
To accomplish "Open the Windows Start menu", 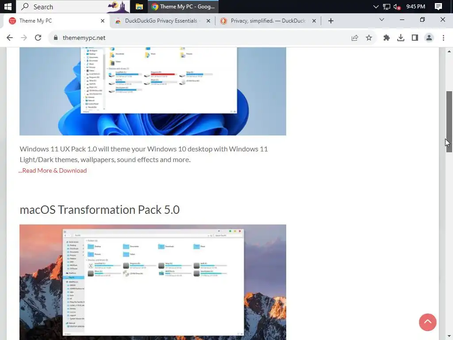I will 8,6.
